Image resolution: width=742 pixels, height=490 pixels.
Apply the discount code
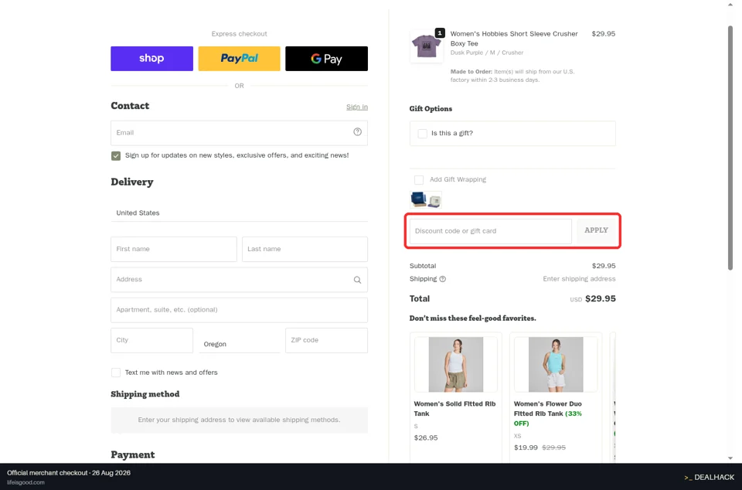pos(596,230)
